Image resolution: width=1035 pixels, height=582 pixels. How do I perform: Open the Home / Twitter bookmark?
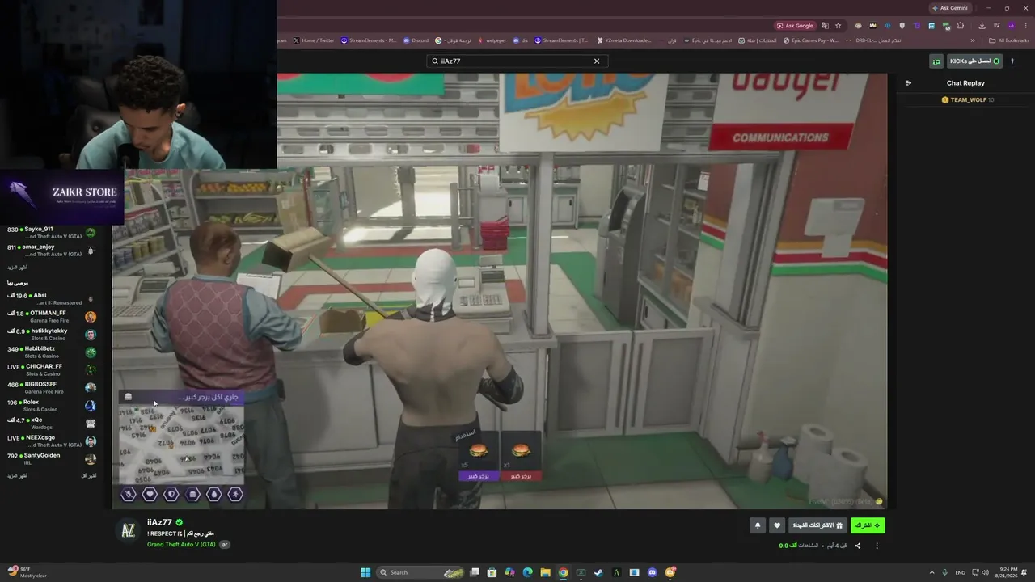(x=314, y=40)
